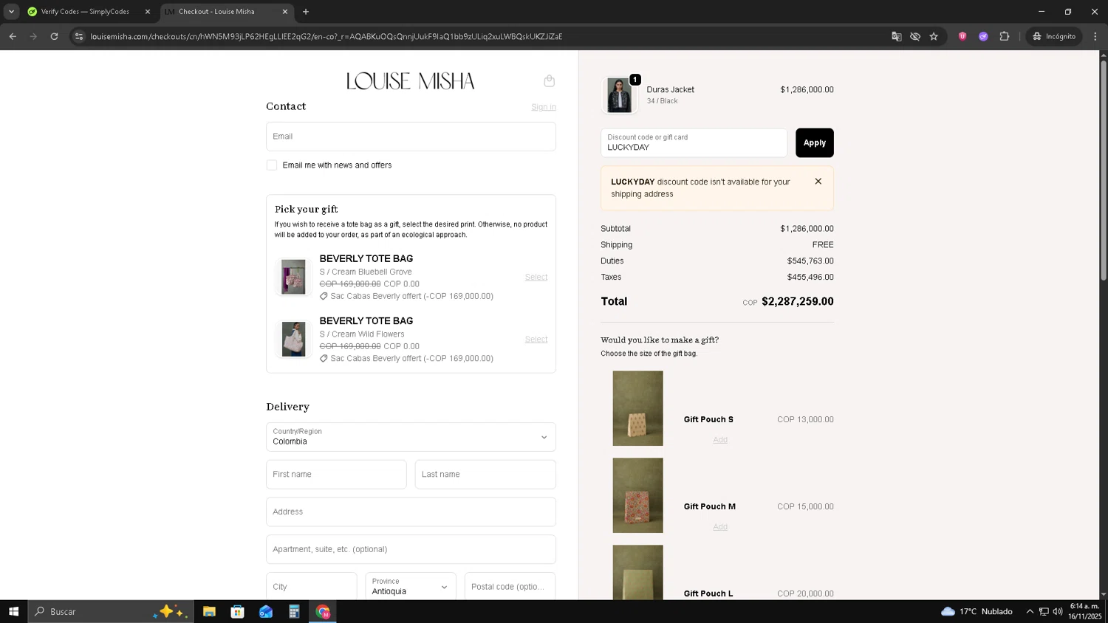Open the shopping bag cart icon
Screen dimensions: 1108x623
coord(549,80)
